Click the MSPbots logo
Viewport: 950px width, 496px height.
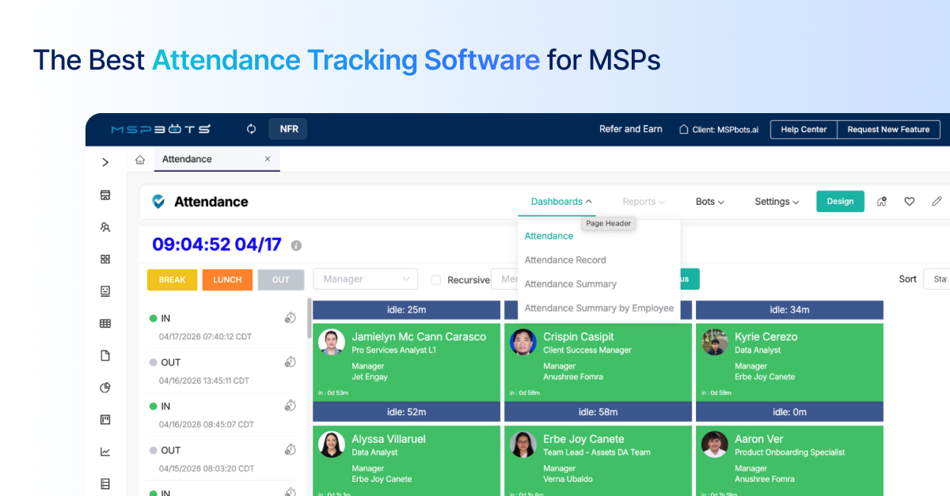160,129
